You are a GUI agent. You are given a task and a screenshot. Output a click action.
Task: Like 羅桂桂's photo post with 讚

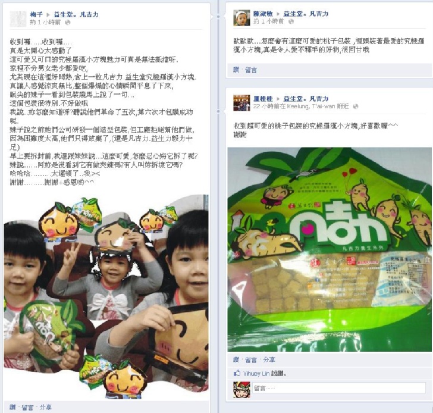click(x=236, y=359)
